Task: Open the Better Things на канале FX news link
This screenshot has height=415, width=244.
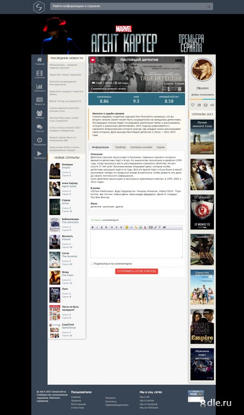Action: pyautogui.click(x=65, y=101)
